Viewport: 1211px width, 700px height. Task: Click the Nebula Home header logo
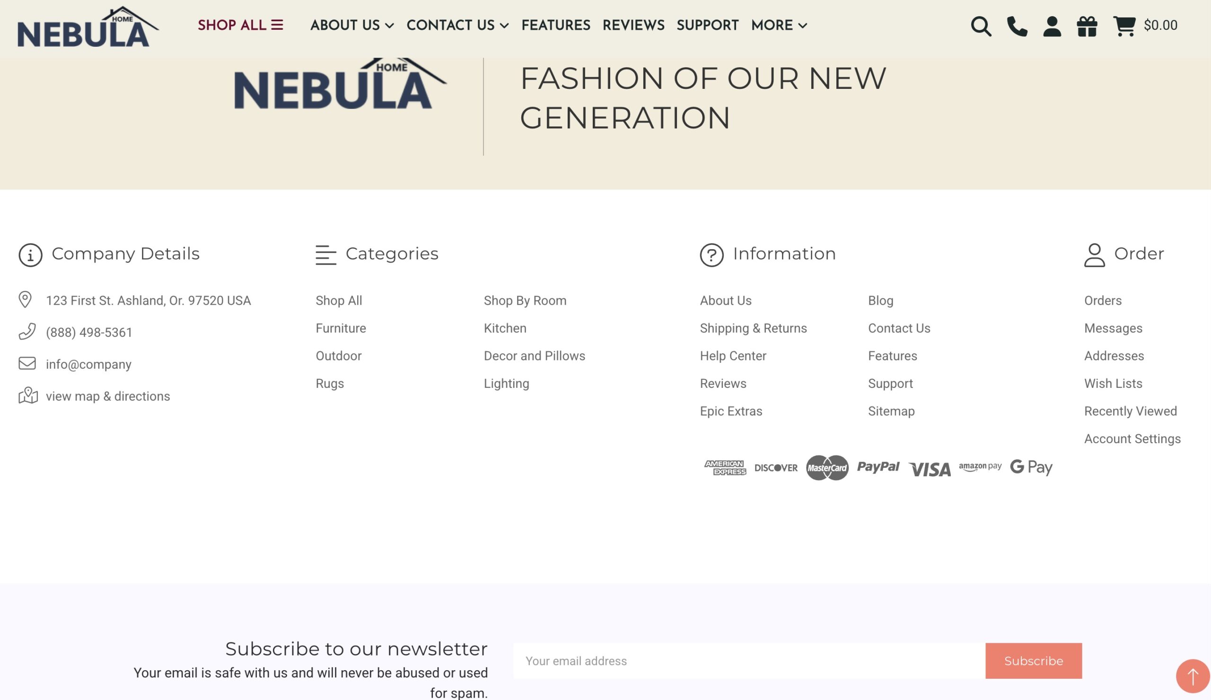point(88,28)
